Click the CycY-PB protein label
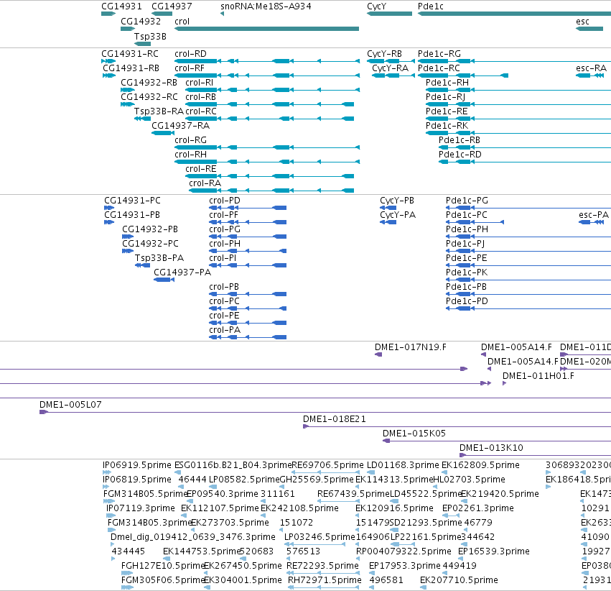 pyautogui.click(x=397, y=201)
